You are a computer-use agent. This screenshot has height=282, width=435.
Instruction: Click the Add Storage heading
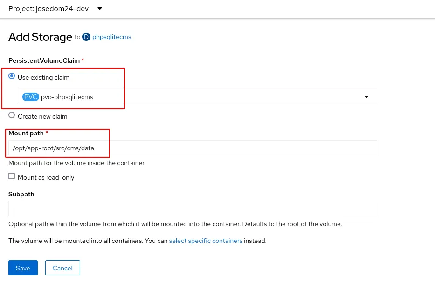tap(40, 37)
